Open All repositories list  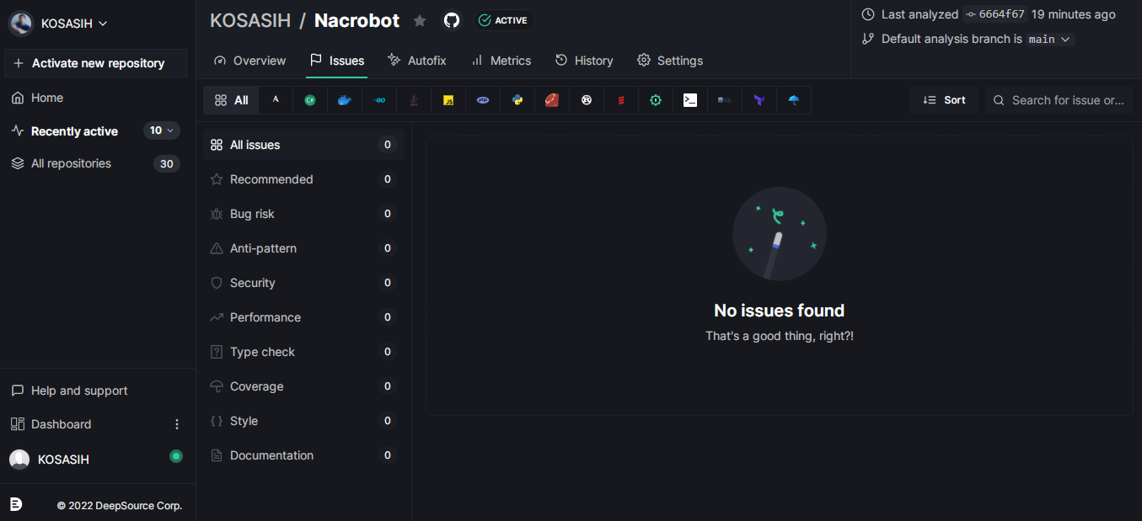pos(71,163)
